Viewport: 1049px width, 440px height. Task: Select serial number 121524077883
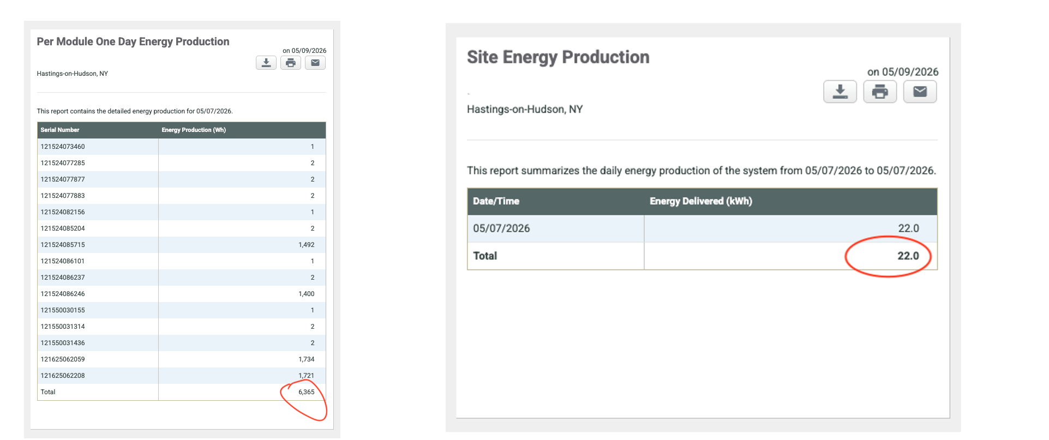click(63, 196)
